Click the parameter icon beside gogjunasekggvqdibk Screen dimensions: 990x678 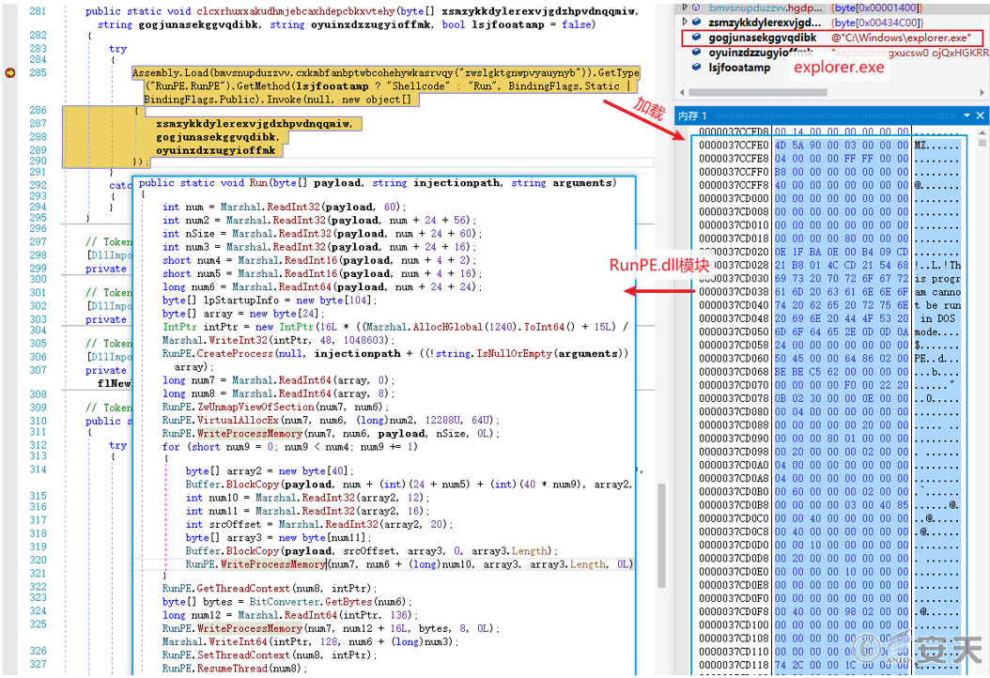696,38
